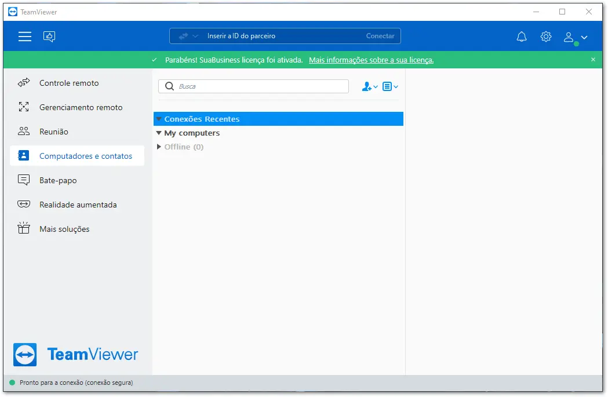This screenshot has height=397, width=608.
Task: Go to the Reunião section
Action: [78, 132]
